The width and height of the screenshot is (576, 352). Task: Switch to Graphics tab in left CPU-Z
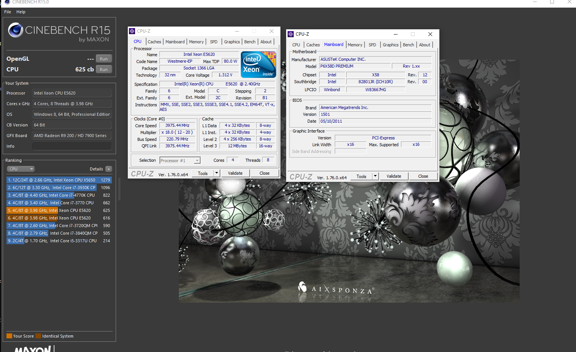point(232,42)
